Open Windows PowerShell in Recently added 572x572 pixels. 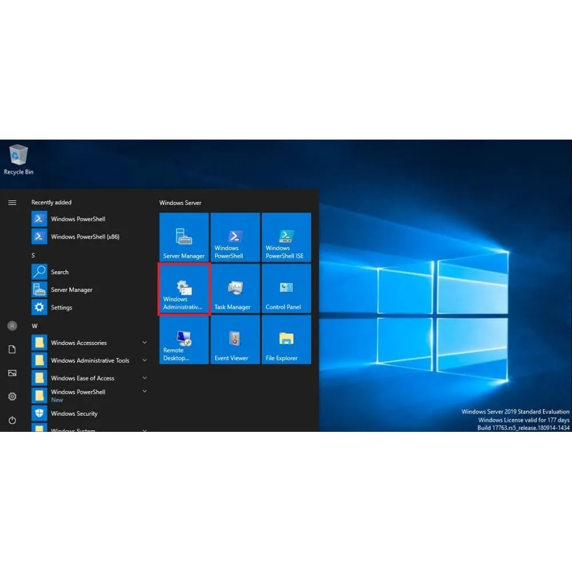tap(89, 219)
